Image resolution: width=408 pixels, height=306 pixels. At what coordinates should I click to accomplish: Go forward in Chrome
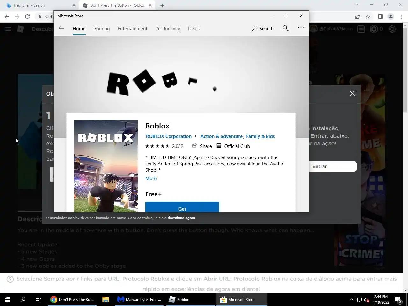point(17,17)
